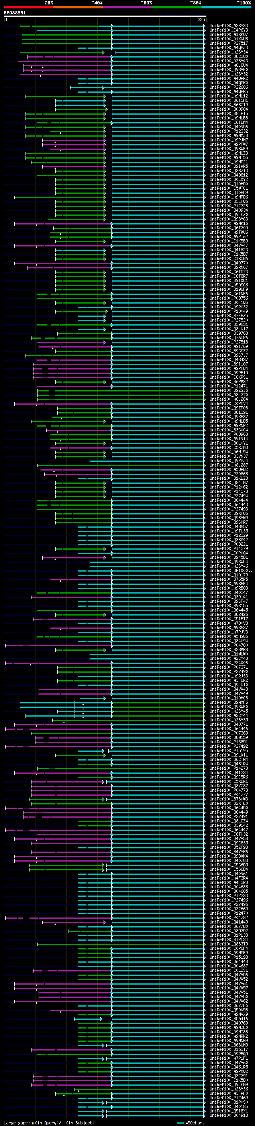The image size is (255, 1126).
Task: Click the purple ~60% identity color swatch
Action: click(x=127, y=7)
